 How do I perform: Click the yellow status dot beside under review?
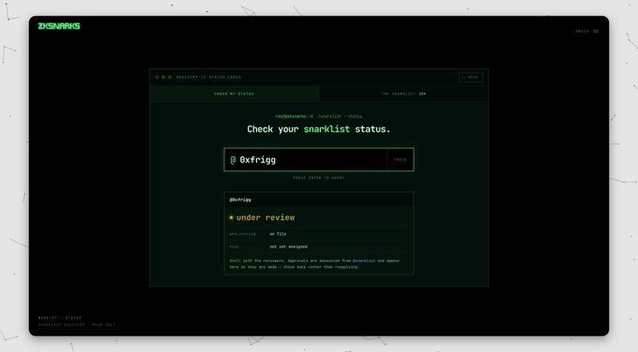[231, 217]
